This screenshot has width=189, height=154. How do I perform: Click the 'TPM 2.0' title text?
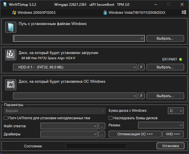123,5
